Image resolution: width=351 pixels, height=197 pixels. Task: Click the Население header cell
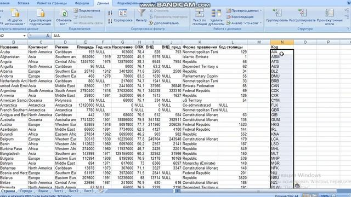122,47
